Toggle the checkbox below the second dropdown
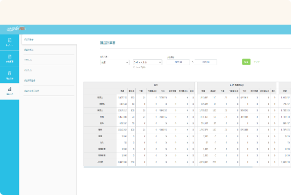 [x=134, y=67]
